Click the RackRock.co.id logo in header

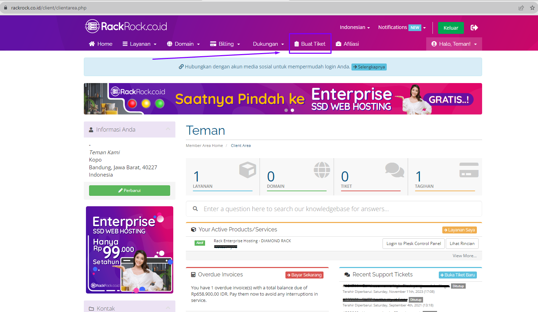(126, 27)
